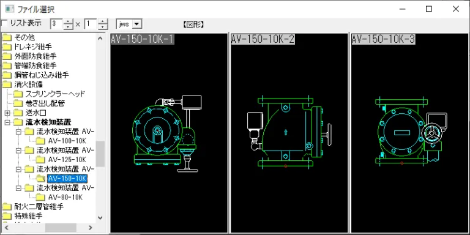Screen dimensions: 470x235
Task: Increase the column count stepper showing 3
Action: click(x=69, y=21)
